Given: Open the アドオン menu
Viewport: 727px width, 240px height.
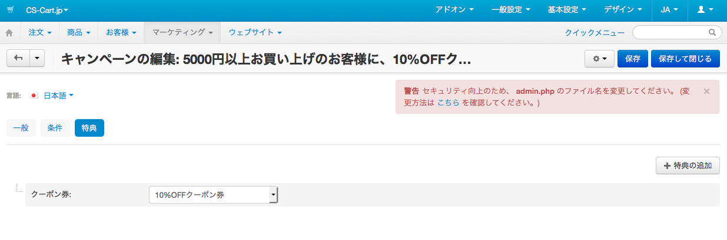Looking at the screenshot, I should (454, 10).
